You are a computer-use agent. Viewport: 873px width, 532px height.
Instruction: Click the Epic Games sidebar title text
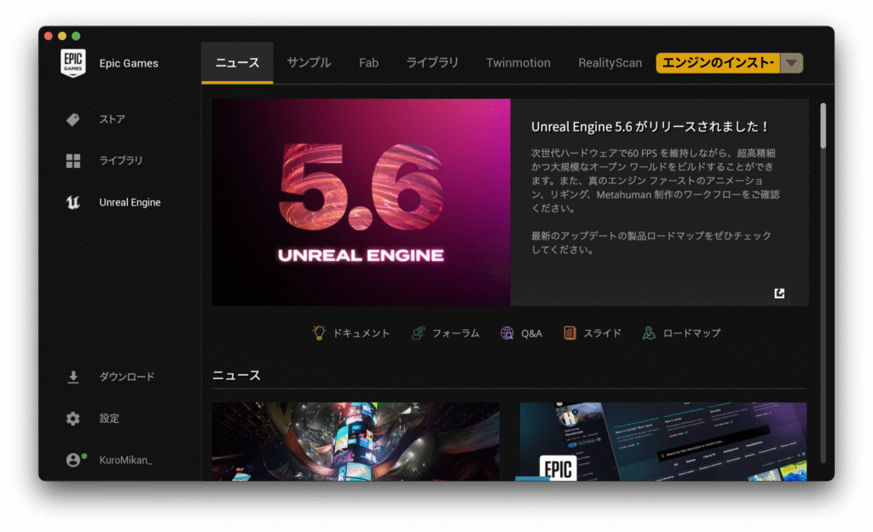(129, 63)
